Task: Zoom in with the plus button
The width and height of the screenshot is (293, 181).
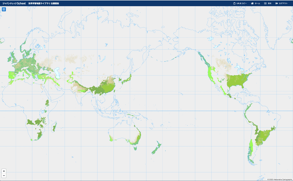Action: pos(4,171)
